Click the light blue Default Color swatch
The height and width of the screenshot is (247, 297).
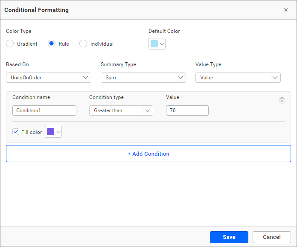tap(154, 44)
